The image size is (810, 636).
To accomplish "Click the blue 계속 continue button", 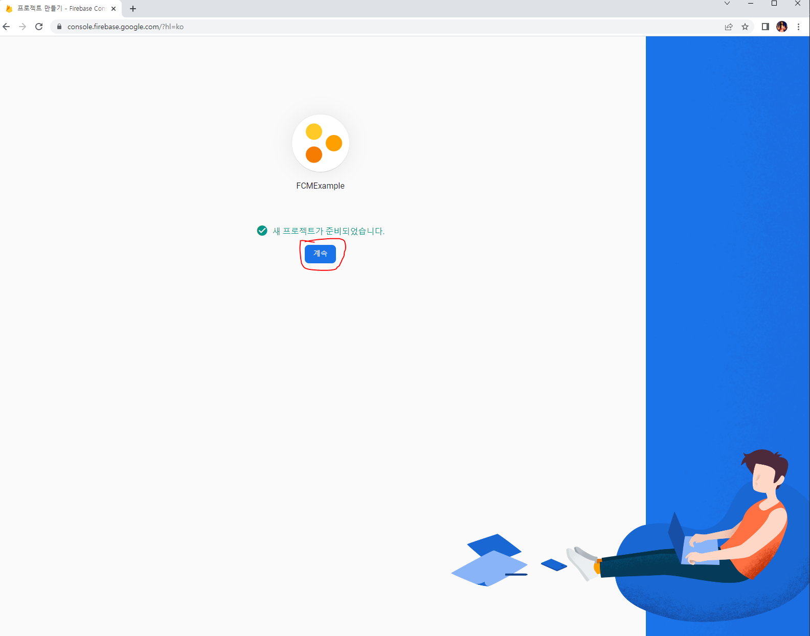I will click(320, 254).
